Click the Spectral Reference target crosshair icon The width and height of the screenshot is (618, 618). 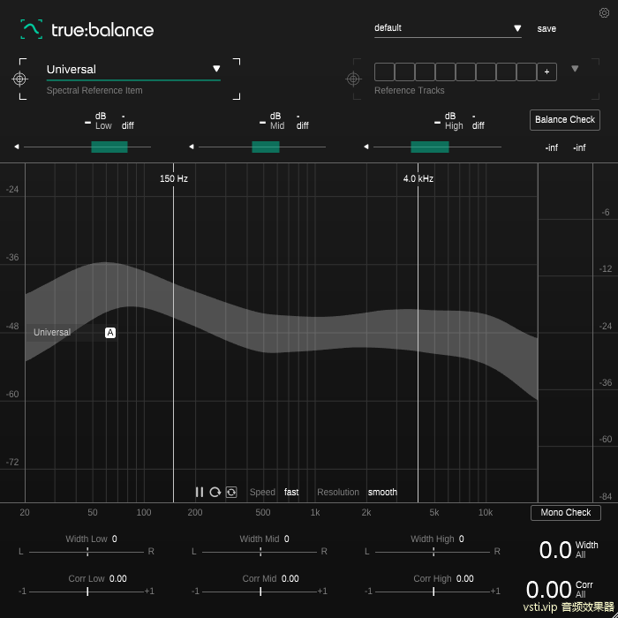point(19,79)
